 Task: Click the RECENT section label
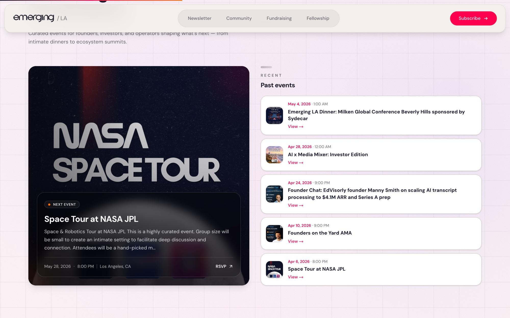(x=271, y=75)
